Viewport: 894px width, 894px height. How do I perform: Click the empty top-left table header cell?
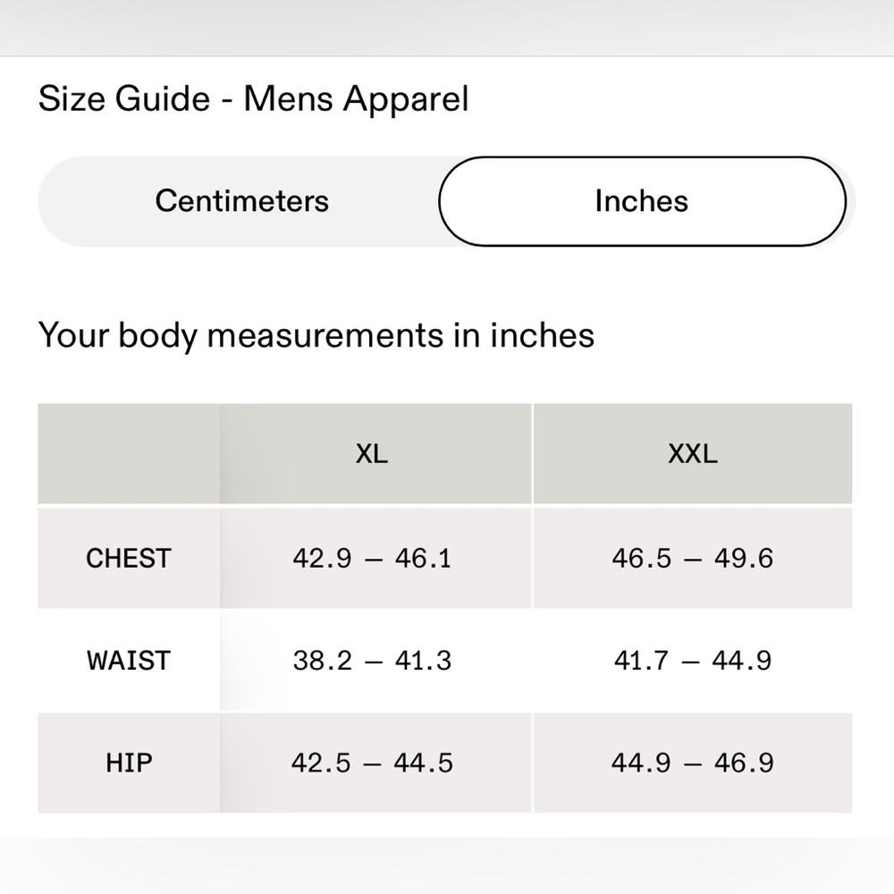click(129, 454)
